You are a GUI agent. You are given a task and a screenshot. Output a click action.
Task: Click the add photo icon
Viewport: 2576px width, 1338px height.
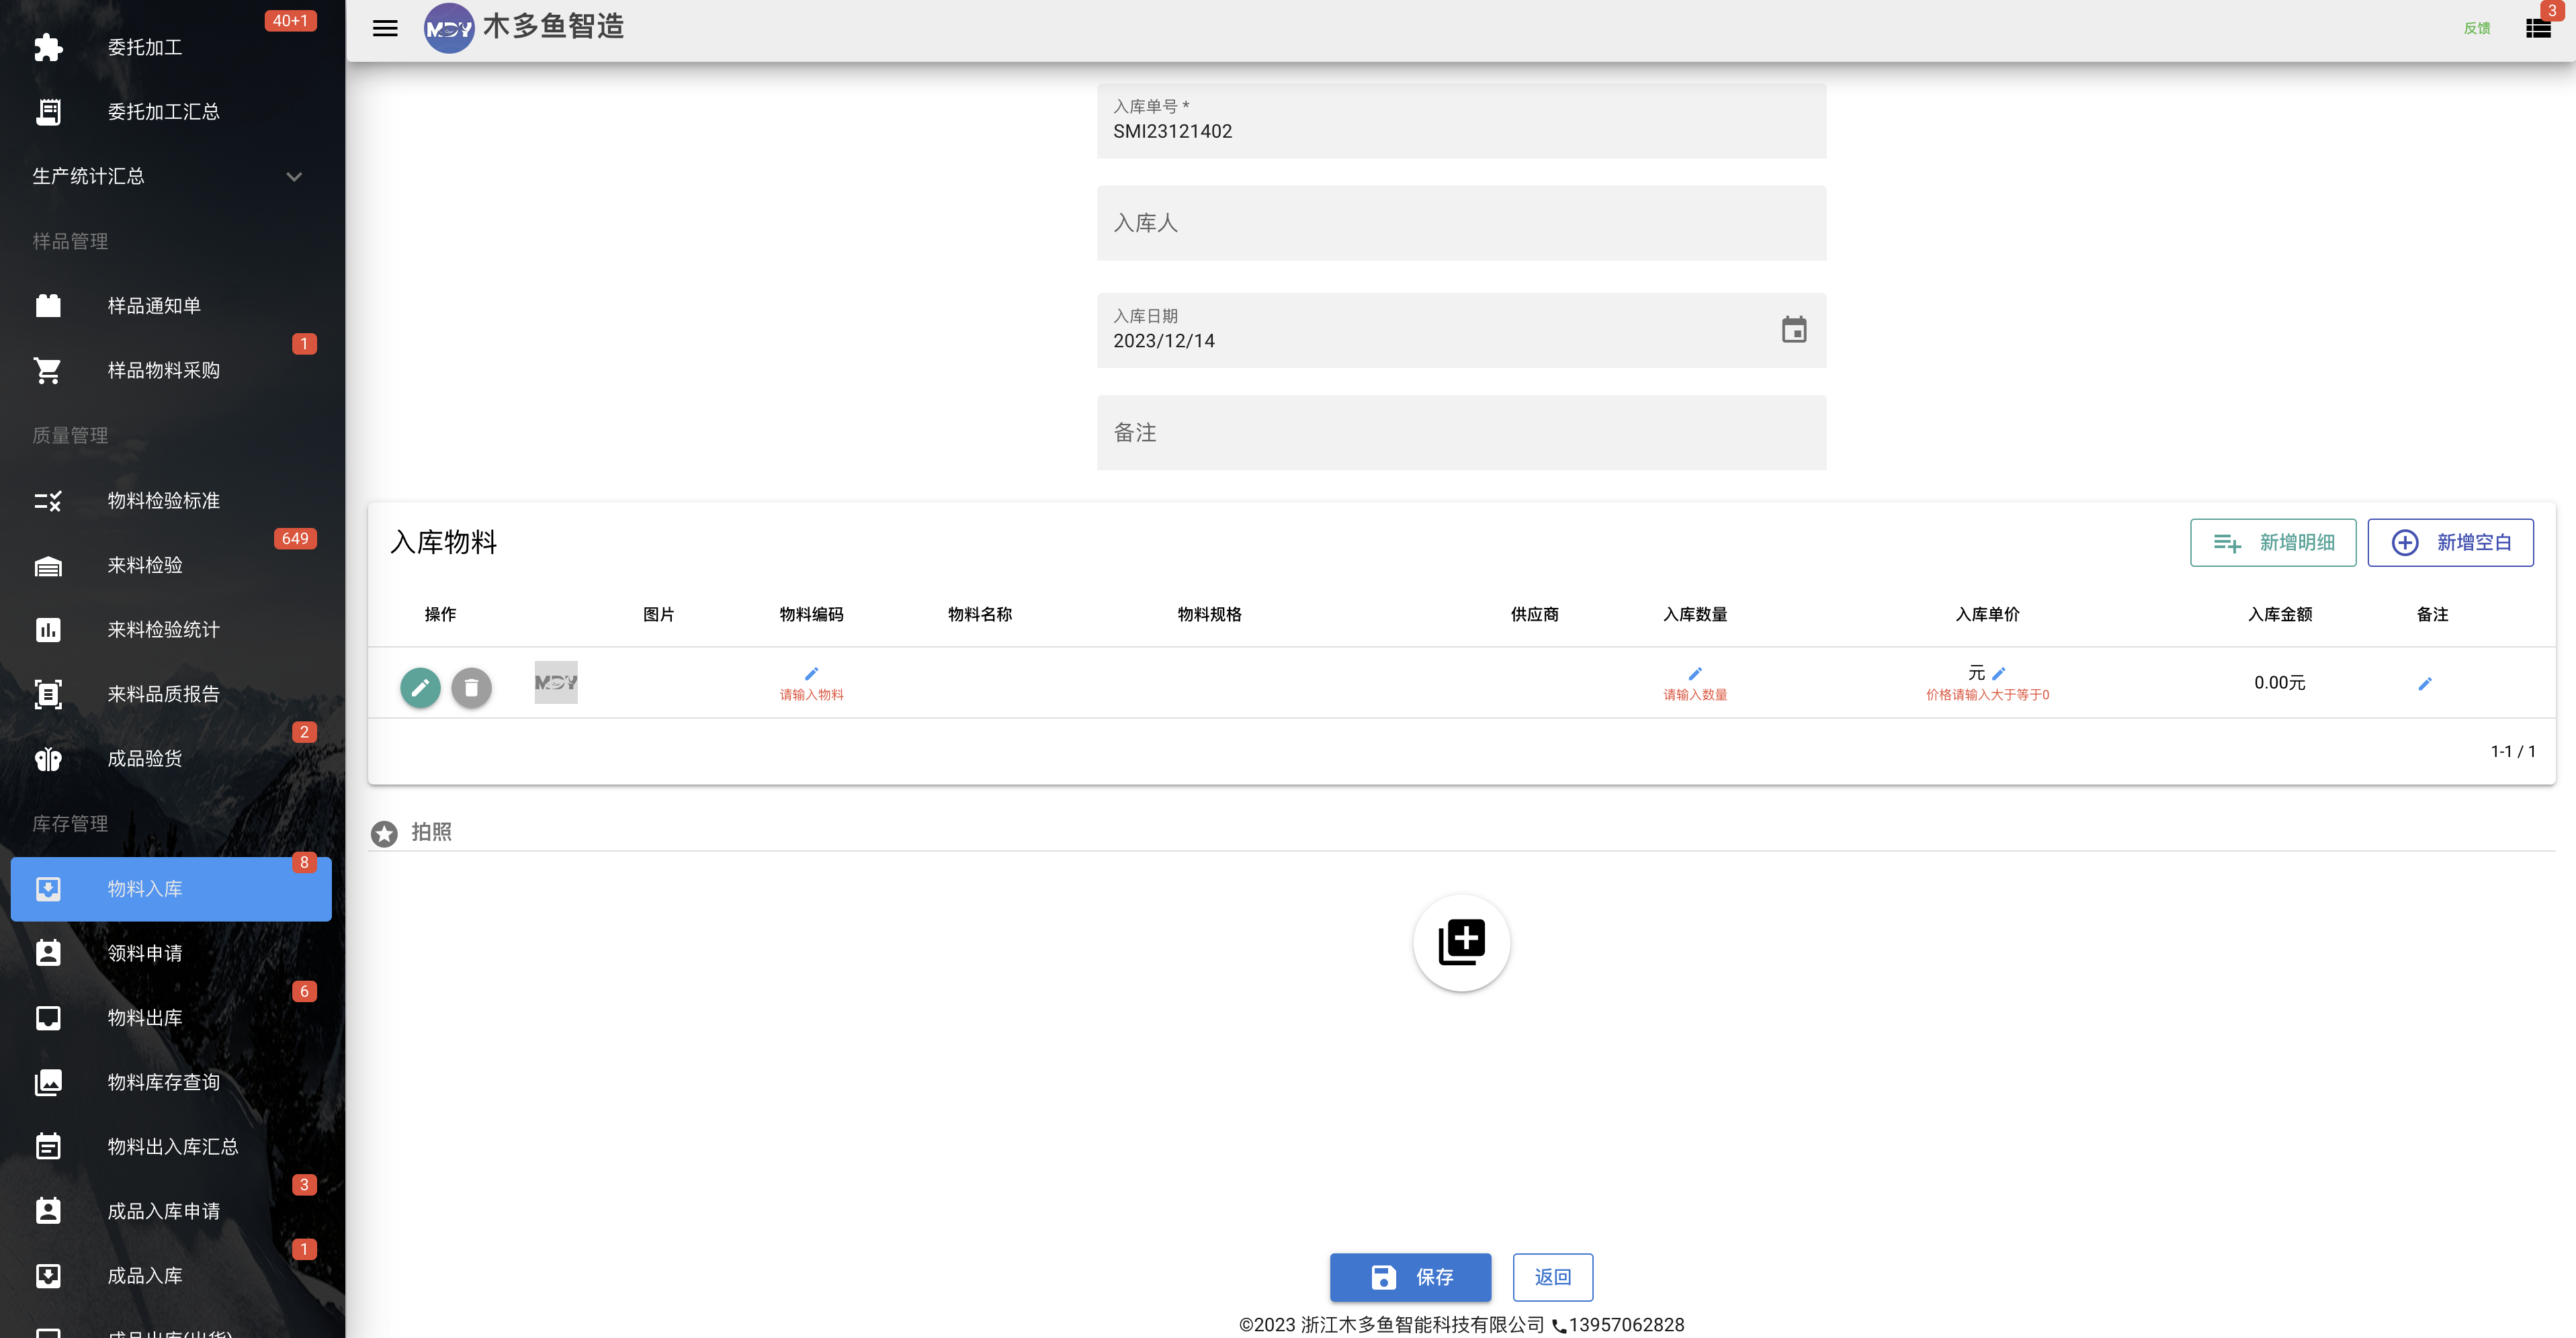(1461, 942)
